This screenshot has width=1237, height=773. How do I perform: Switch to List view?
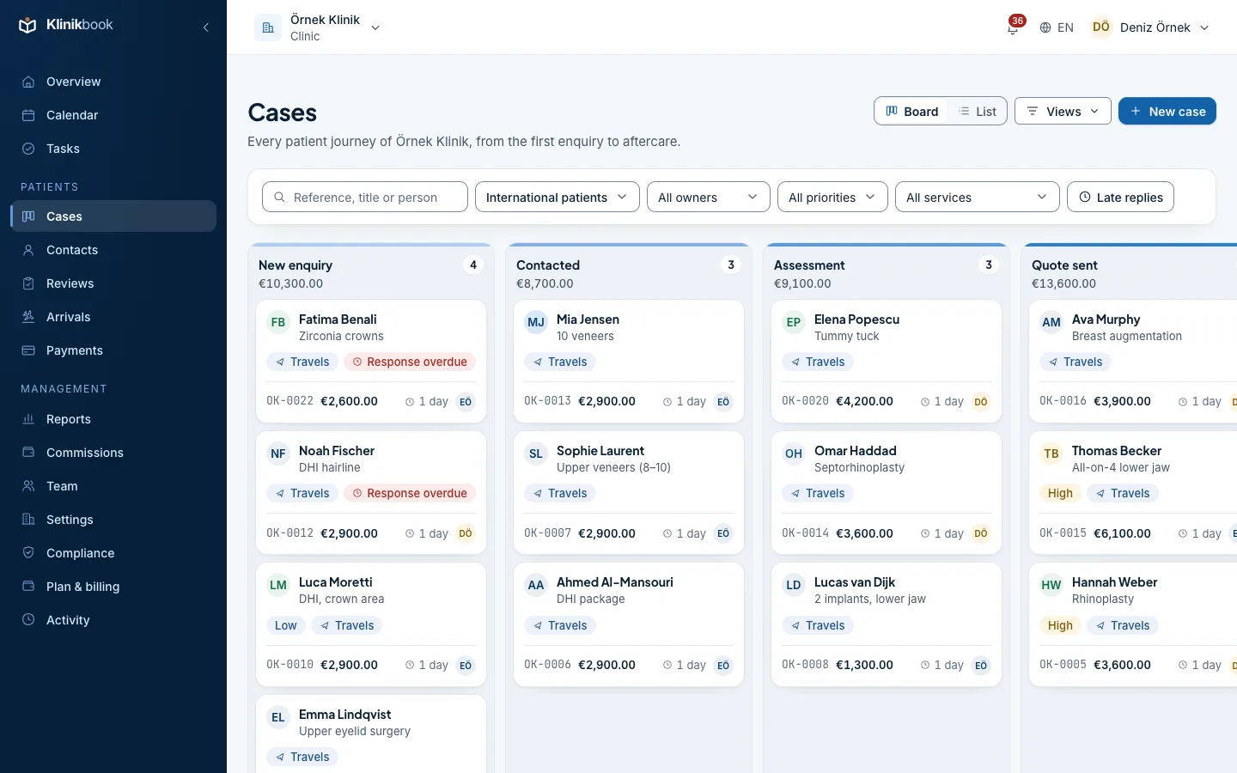click(x=978, y=112)
